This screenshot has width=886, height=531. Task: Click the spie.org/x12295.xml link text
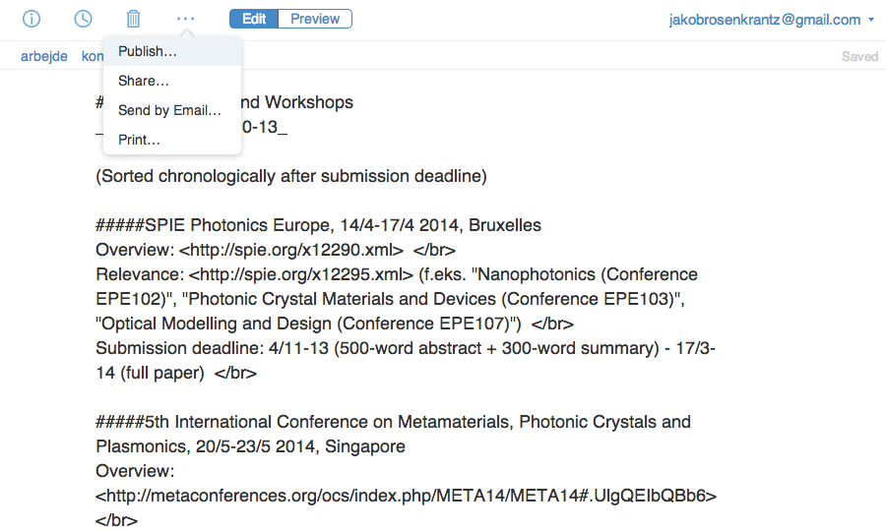301,274
